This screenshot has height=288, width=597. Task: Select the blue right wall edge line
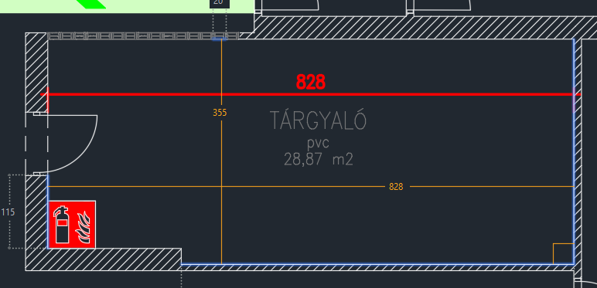574,151
